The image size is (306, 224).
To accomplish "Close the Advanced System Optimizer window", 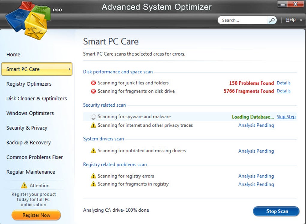I will click(x=295, y=4).
